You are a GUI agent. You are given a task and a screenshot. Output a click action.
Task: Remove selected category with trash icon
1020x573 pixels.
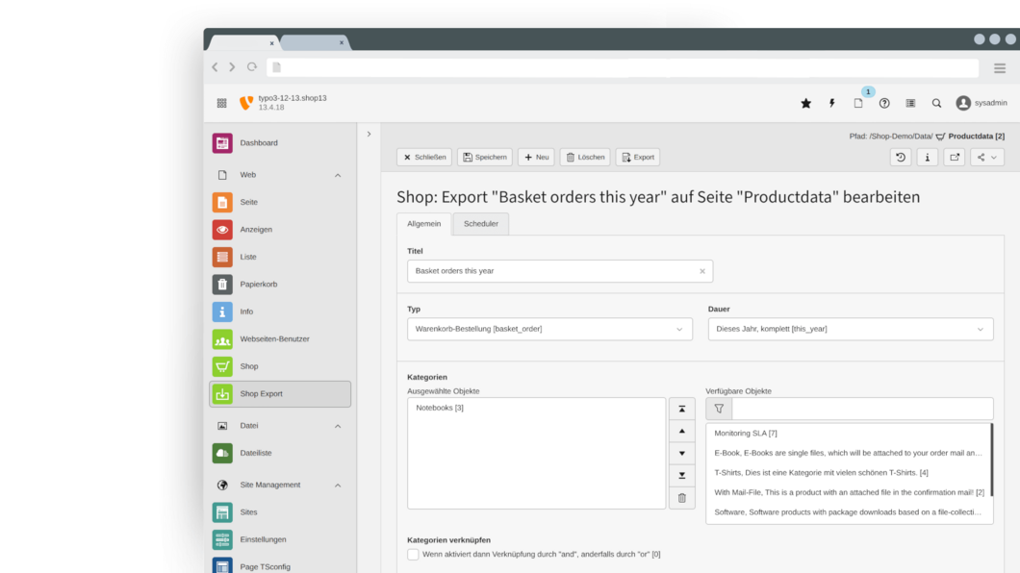tap(681, 497)
